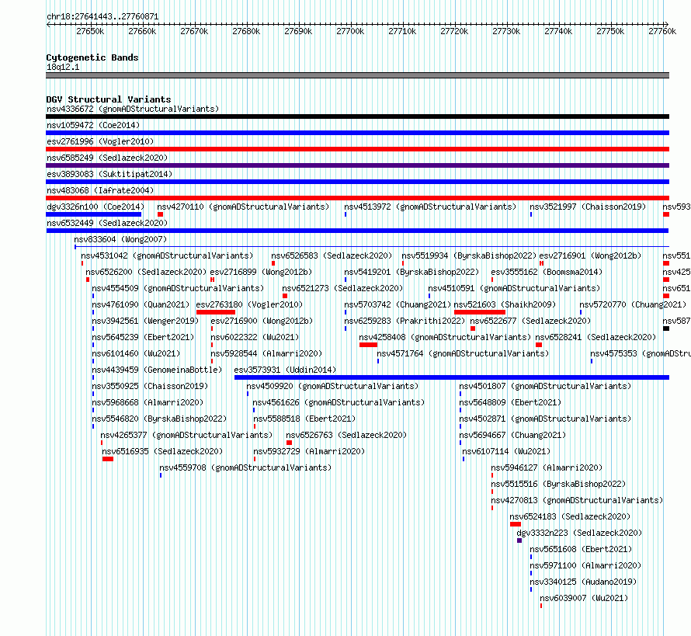The height and width of the screenshot is (636, 691).
Task: Open esv3555162 (Boomsma2014) label
Action: 547,272
